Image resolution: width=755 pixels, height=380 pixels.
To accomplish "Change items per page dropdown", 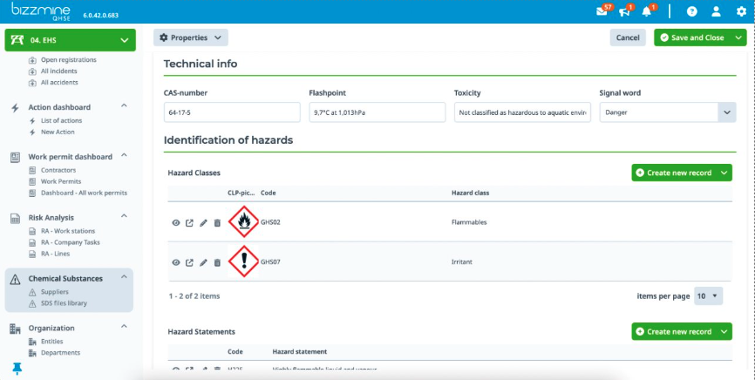I will pos(708,296).
